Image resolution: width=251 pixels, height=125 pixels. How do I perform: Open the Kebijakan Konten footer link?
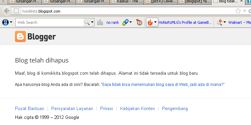(138, 108)
